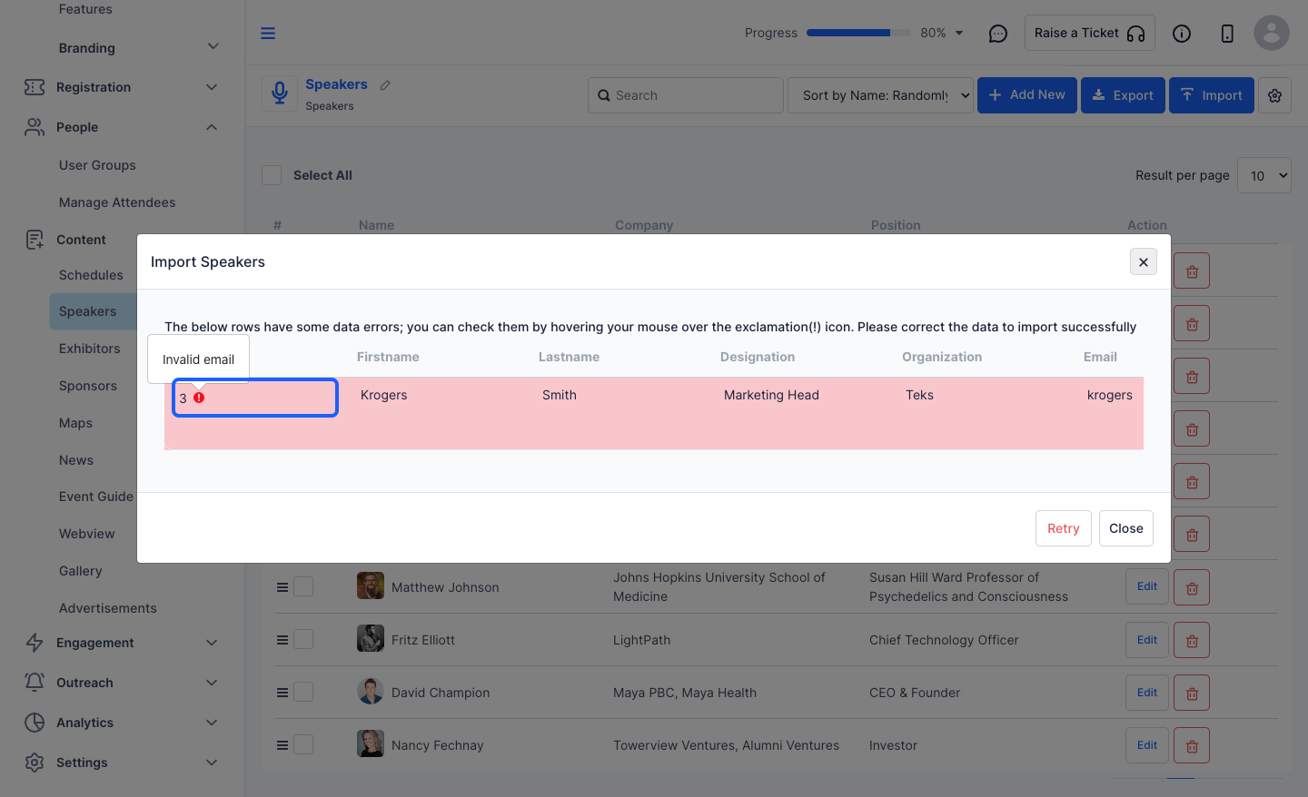Go to Sponsors in sidebar

88,386
